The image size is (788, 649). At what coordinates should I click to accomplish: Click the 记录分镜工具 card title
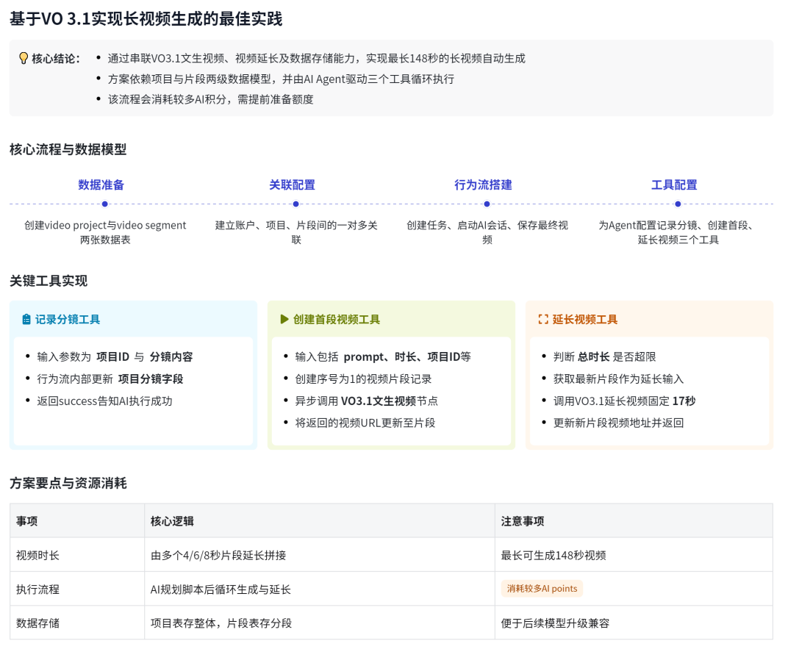point(68,320)
